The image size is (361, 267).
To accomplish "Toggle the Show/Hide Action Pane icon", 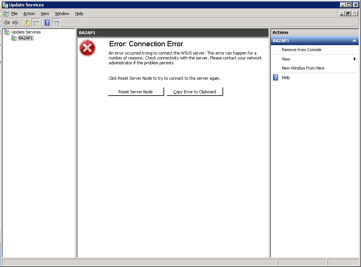I will point(56,23).
